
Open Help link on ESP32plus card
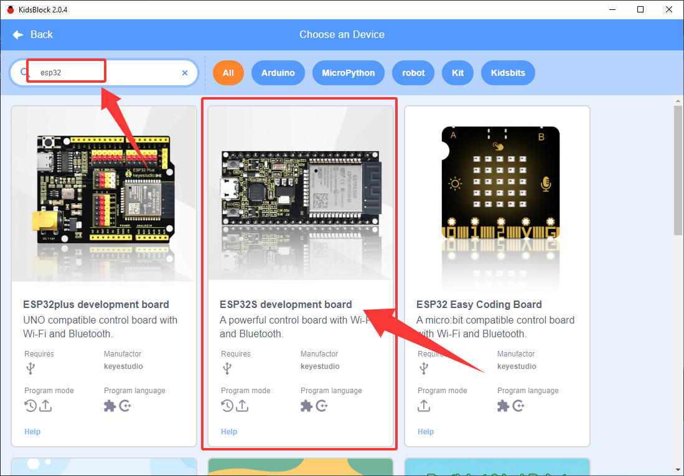(x=32, y=431)
